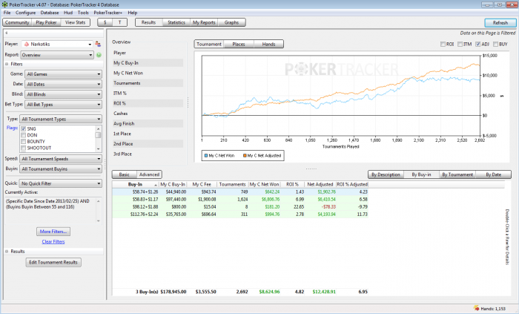This screenshot has width=519, height=314.
Task: Click the My C Net Won legend swatch
Action: 206,155
